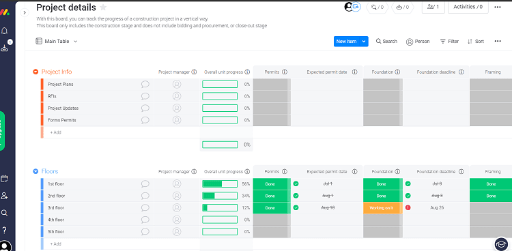This screenshot has width=512, height=251.
Task: Collapse the Project Info group
Action: (35, 72)
